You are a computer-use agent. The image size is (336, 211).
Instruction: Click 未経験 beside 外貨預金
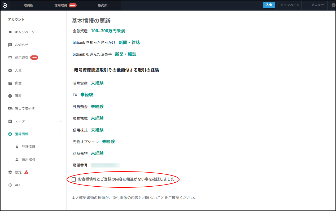97,107
